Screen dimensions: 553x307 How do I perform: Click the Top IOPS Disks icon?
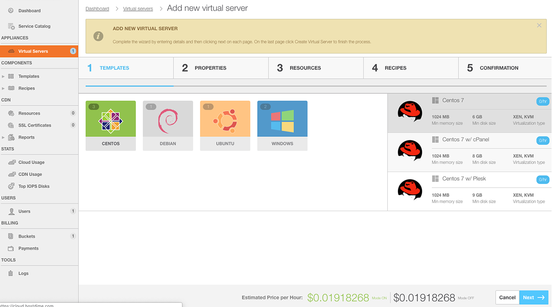click(x=11, y=186)
